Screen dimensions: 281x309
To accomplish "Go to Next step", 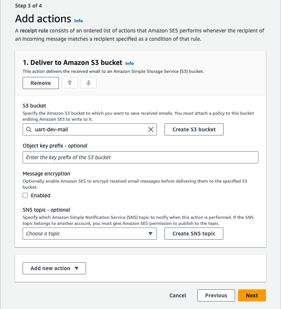I will 252,295.
